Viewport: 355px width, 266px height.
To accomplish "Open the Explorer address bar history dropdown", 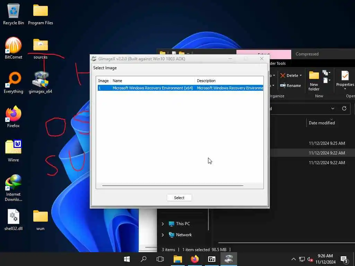I will [x=332, y=108].
